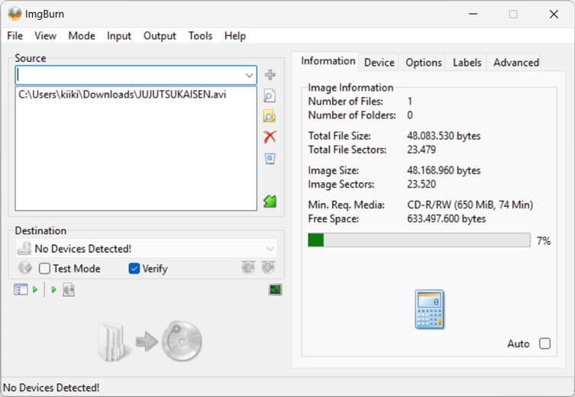Switch to the Device tab

pos(379,63)
